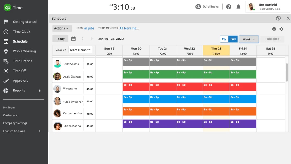291x164 pixels.
Task: Open the help question mark in top bar
Action: tap(228, 7)
